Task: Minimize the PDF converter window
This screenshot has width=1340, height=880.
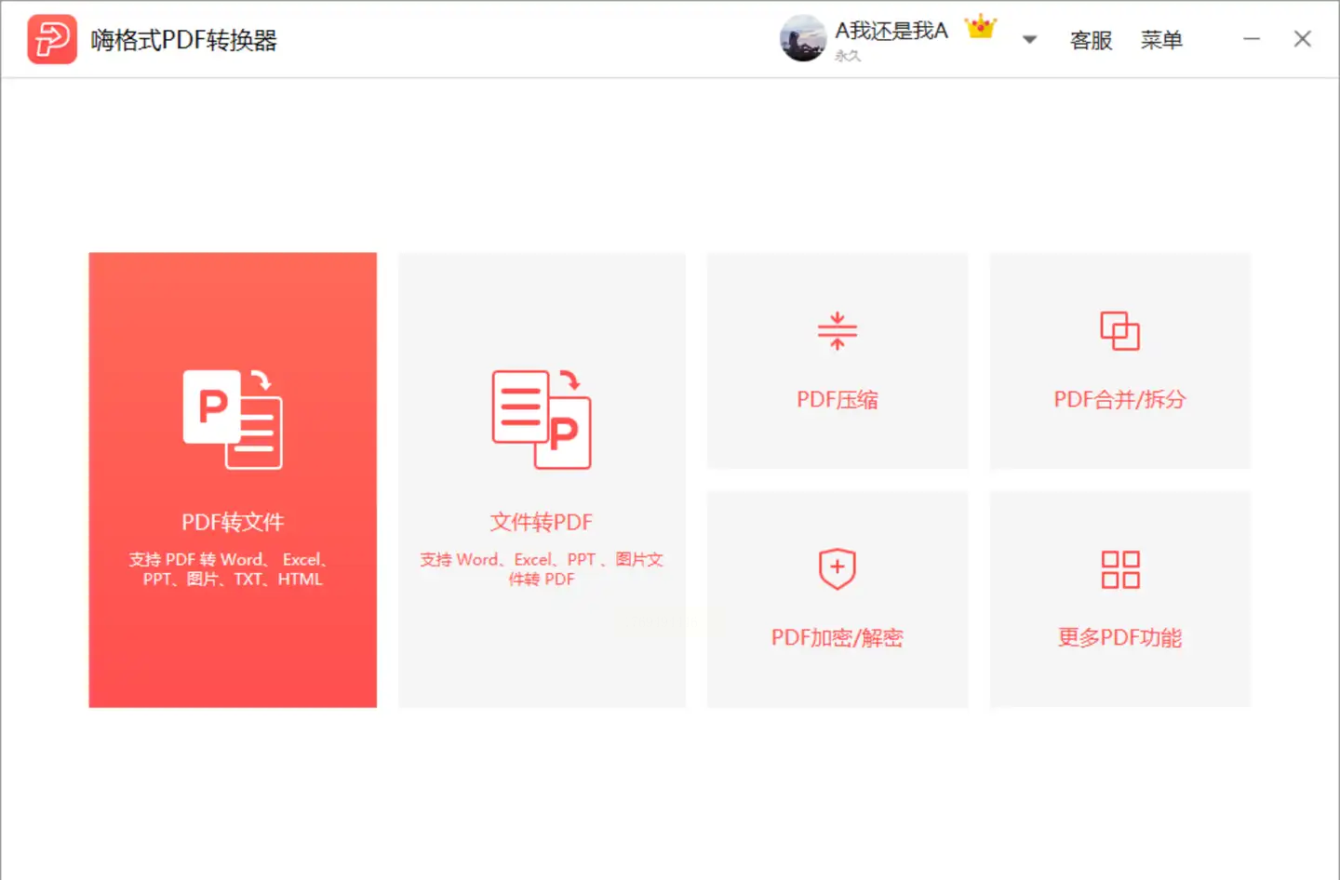Action: (1252, 39)
